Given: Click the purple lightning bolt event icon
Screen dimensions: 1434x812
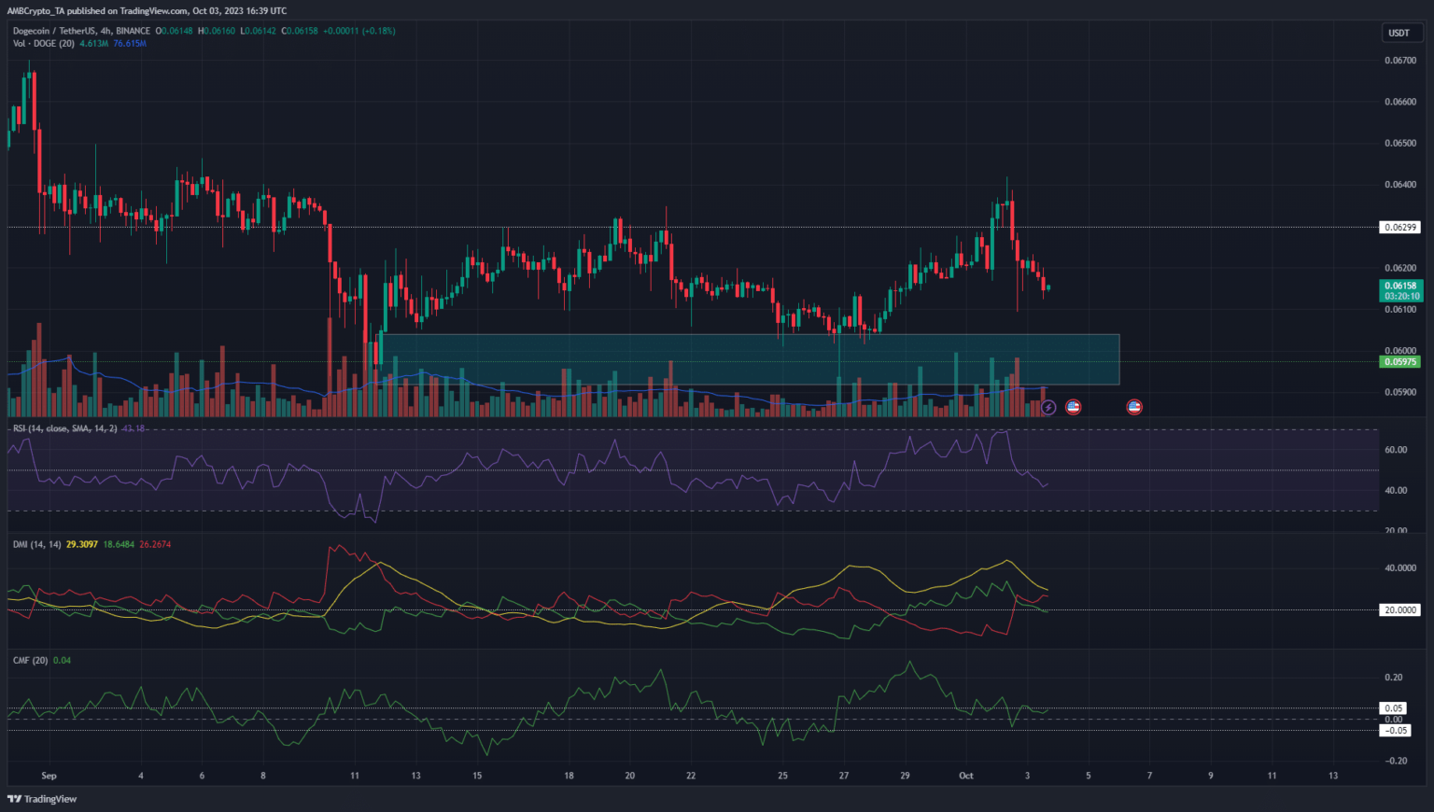Looking at the screenshot, I should [1048, 408].
